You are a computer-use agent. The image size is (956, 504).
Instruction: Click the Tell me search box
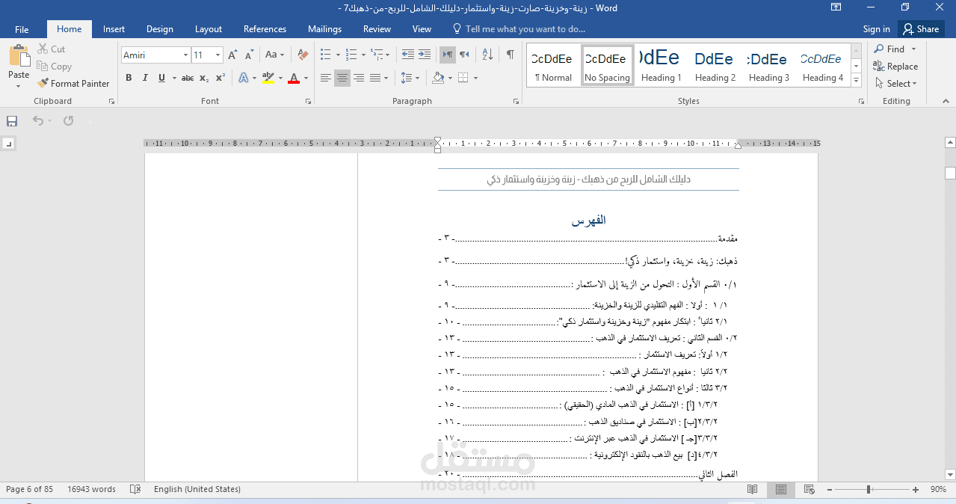click(x=518, y=29)
